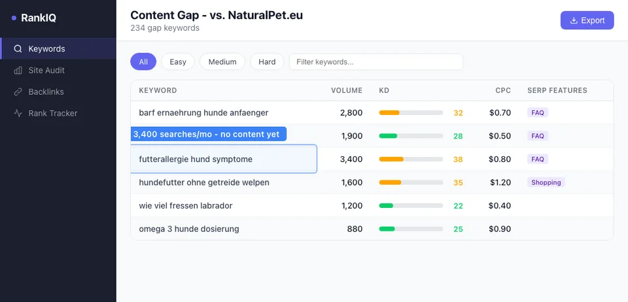Viewport: 628px width, 302px height.
Task: Click the 234 gap keywords subtitle
Action: (165, 28)
